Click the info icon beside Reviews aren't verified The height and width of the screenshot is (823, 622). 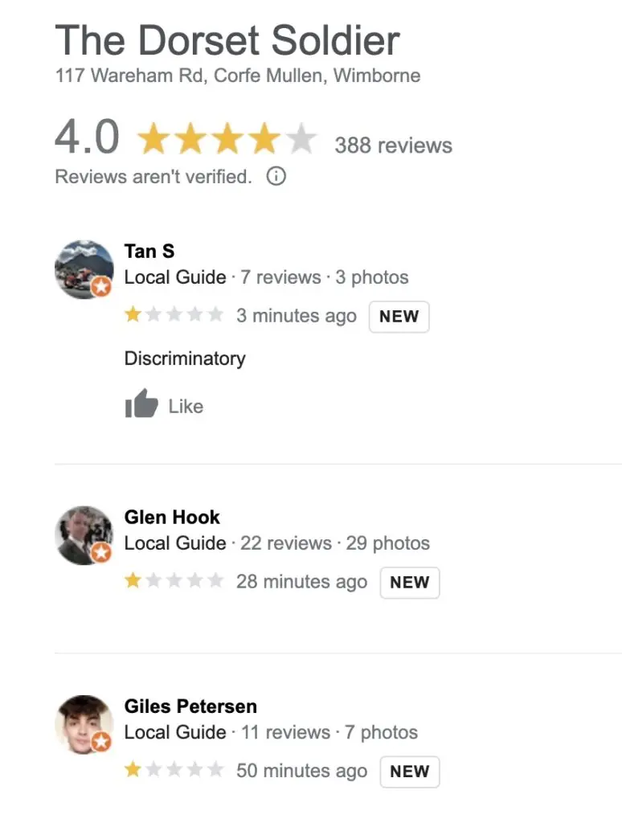[x=276, y=176]
